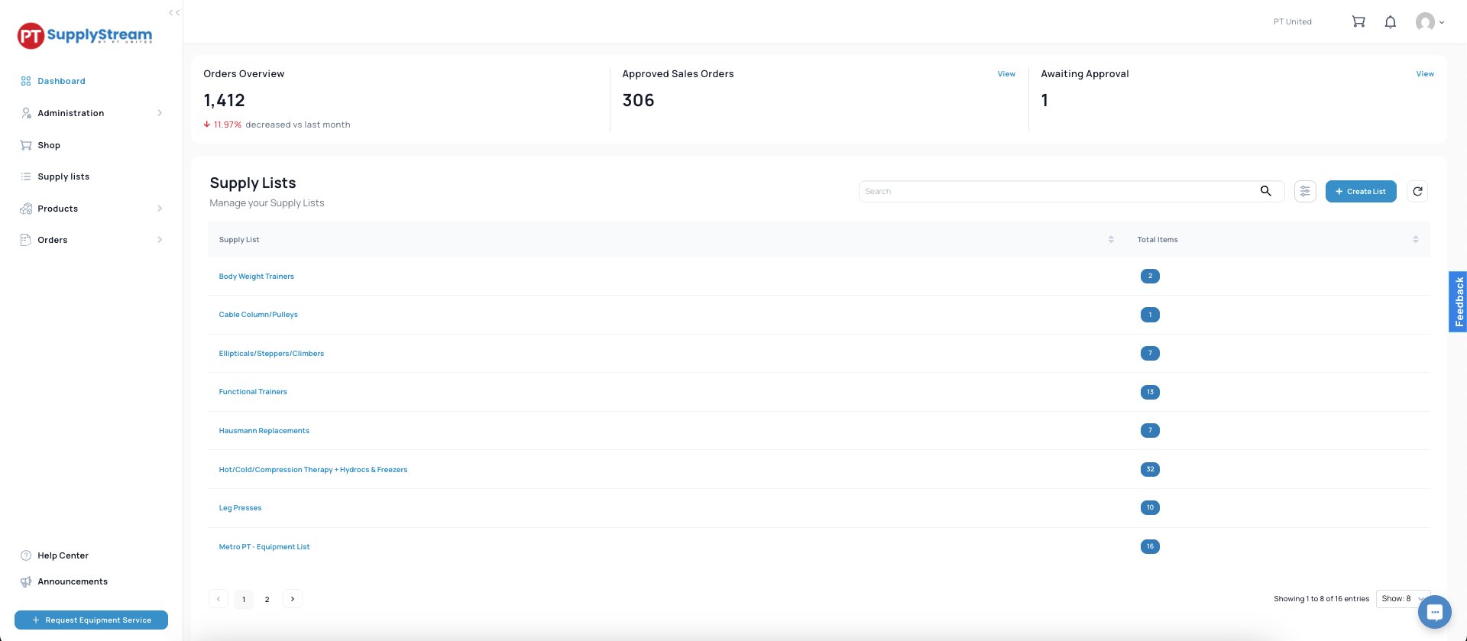View Approved Sales Orders
This screenshot has width=1467, height=641.
(x=1006, y=74)
